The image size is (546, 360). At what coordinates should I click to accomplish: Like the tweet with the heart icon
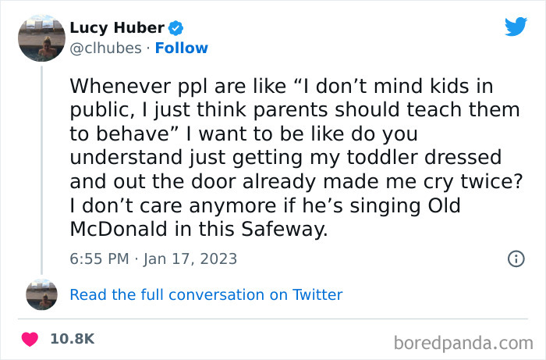coord(30,339)
